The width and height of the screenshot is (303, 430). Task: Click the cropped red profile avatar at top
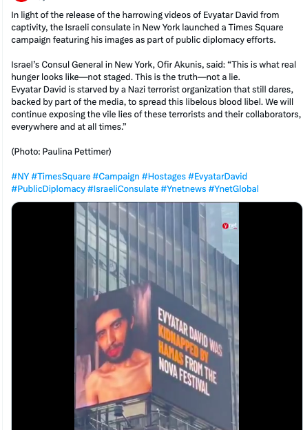click(21, 1)
